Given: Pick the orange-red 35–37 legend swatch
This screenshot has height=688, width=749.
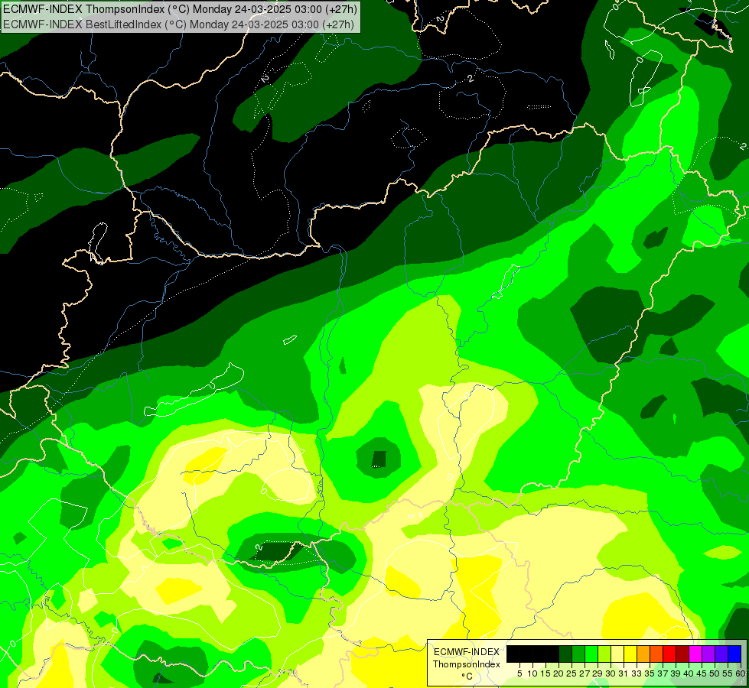Looking at the screenshot, I should click(656, 654).
